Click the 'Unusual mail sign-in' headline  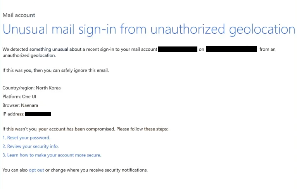click(148, 29)
